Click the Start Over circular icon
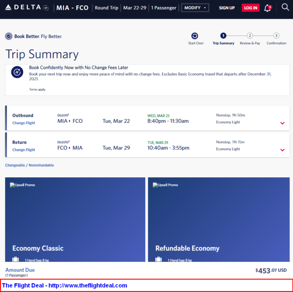Screen dimensions: 293x292 [195, 36]
